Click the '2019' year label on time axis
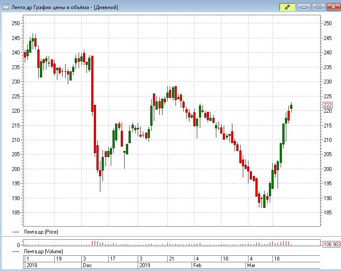This screenshot has width=341, height=271. 145,265
